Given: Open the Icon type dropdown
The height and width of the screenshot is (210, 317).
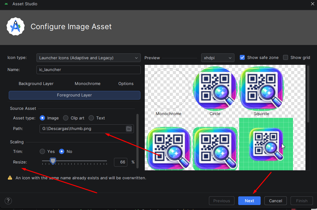Looking at the screenshot, I should pyautogui.click(x=88, y=58).
